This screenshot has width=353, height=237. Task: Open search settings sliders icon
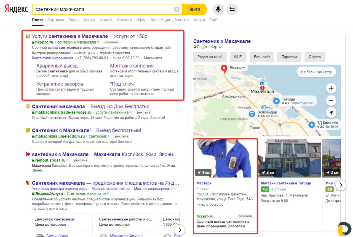[x=232, y=9]
